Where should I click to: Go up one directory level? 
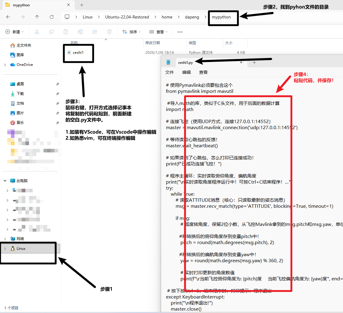coord(37,17)
